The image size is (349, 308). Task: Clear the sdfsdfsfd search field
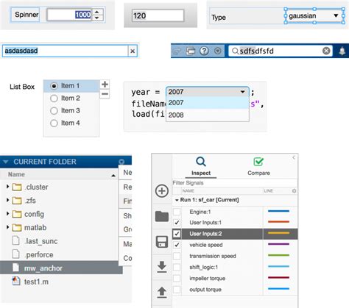pos(326,51)
